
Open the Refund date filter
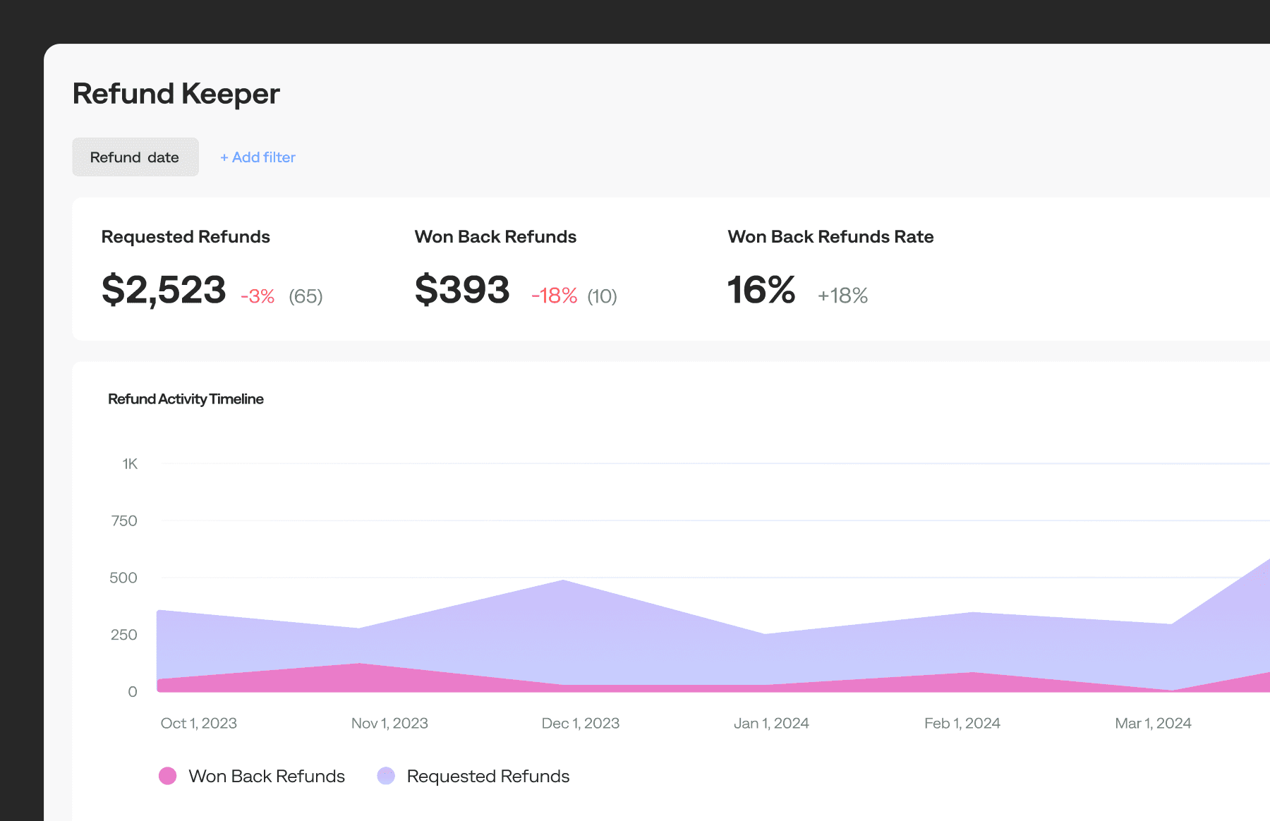click(x=135, y=157)
